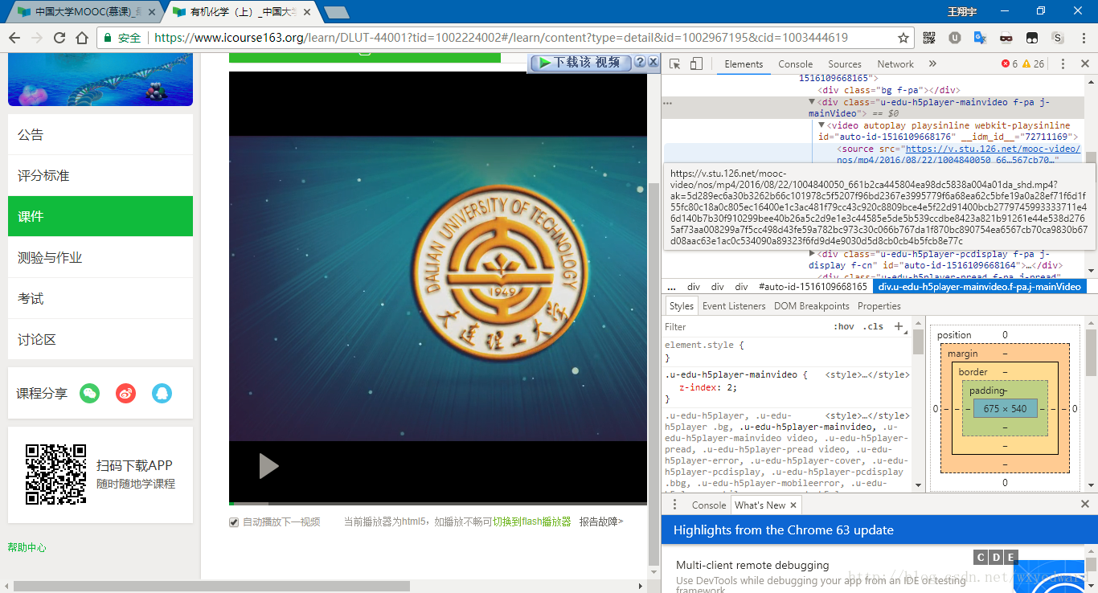Image resolution: width=1098 pixels, height=593 pixels.
Task: Switch to the Sources panel
Action: click(845, 64)
